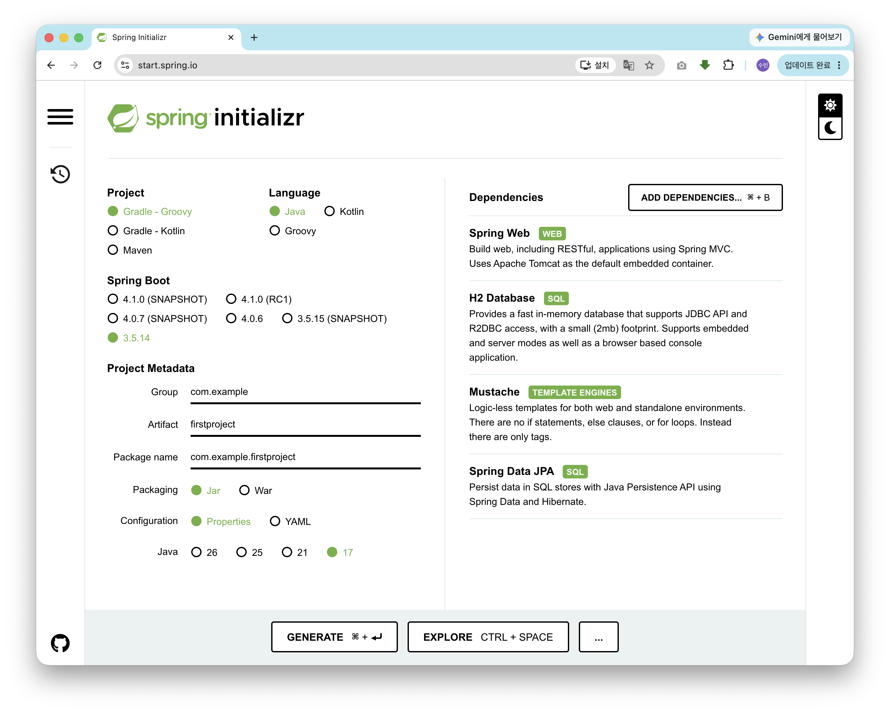The height and width of the screenshot is (713, 890).
Task: Select Java version 17
Action: [340, 552]
